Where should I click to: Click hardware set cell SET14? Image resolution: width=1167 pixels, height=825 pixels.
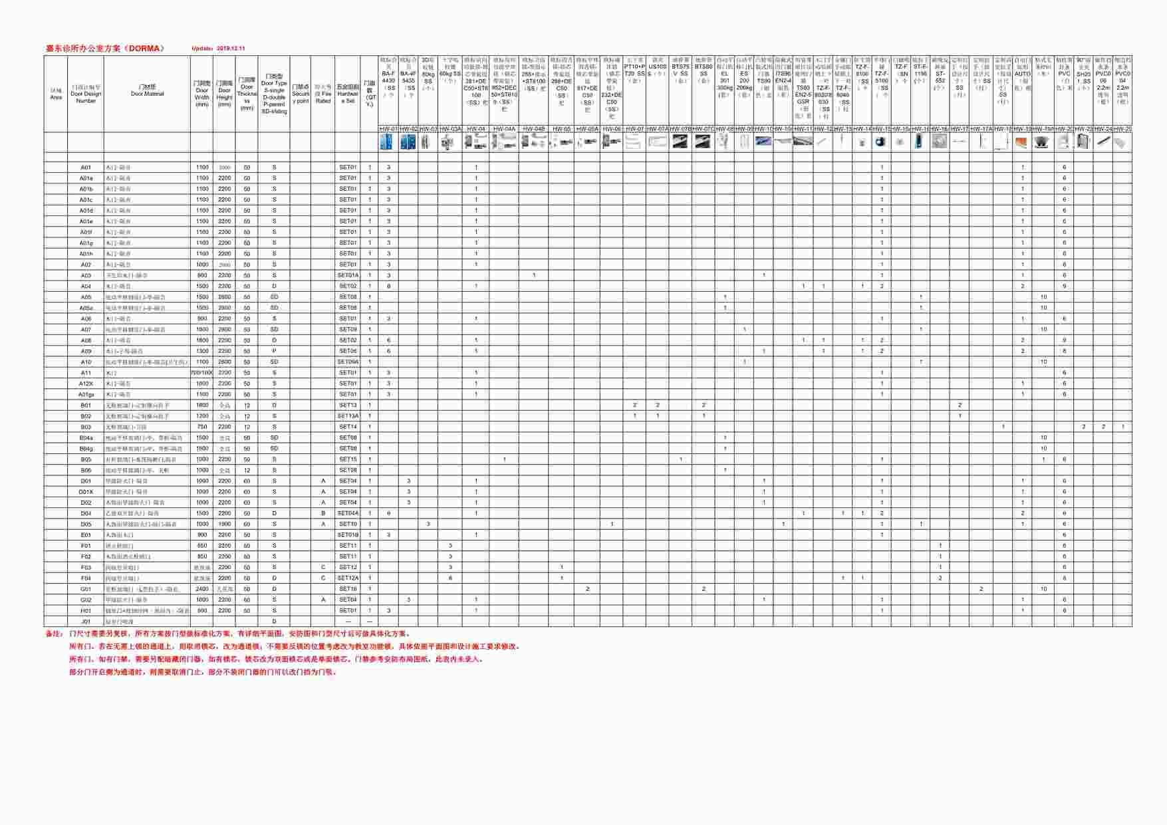point(348,427)
